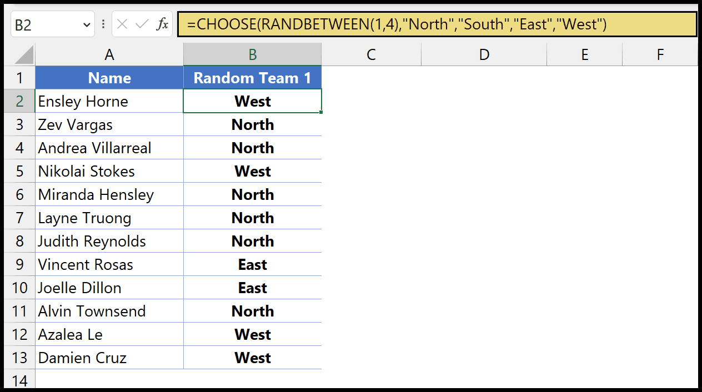
Task: Select column D header
Action: pyautogui.click(x=484, y=54)
